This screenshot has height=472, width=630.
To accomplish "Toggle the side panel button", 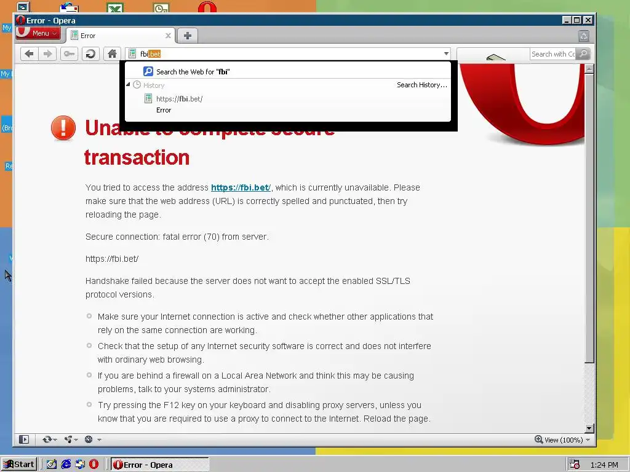I will pos(24,439).
